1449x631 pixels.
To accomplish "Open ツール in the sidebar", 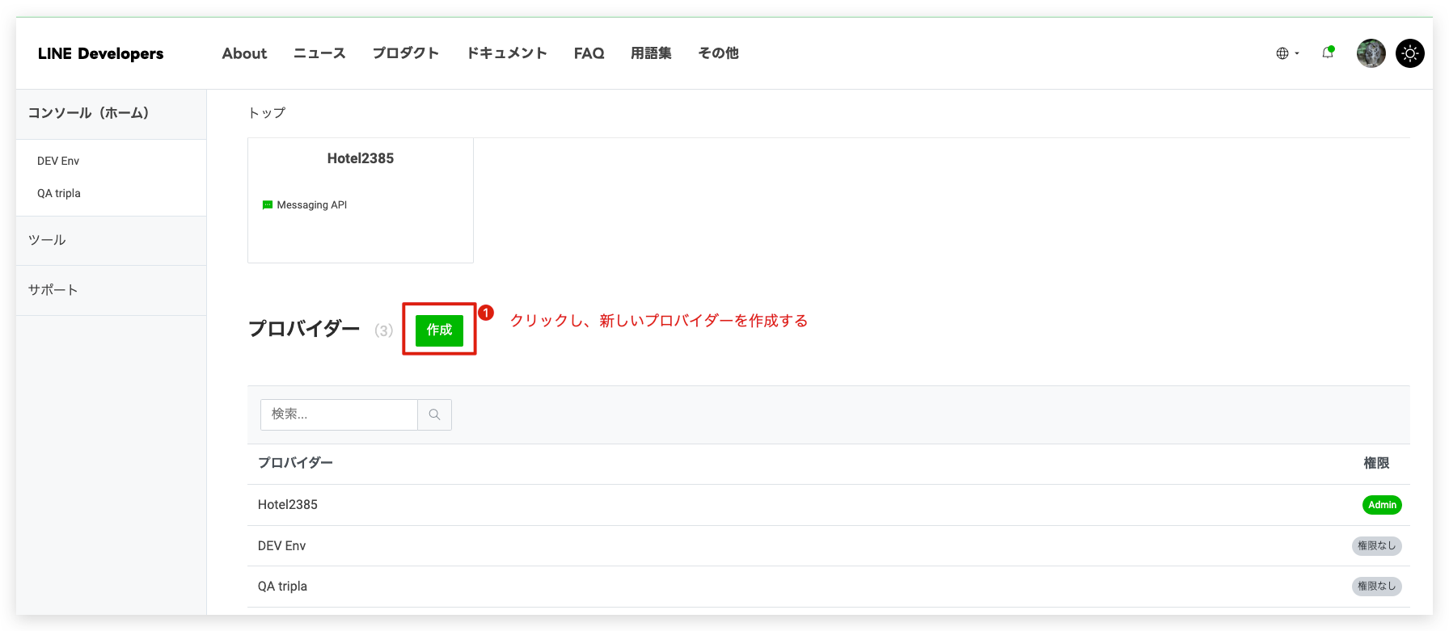I will pos(112,241).
